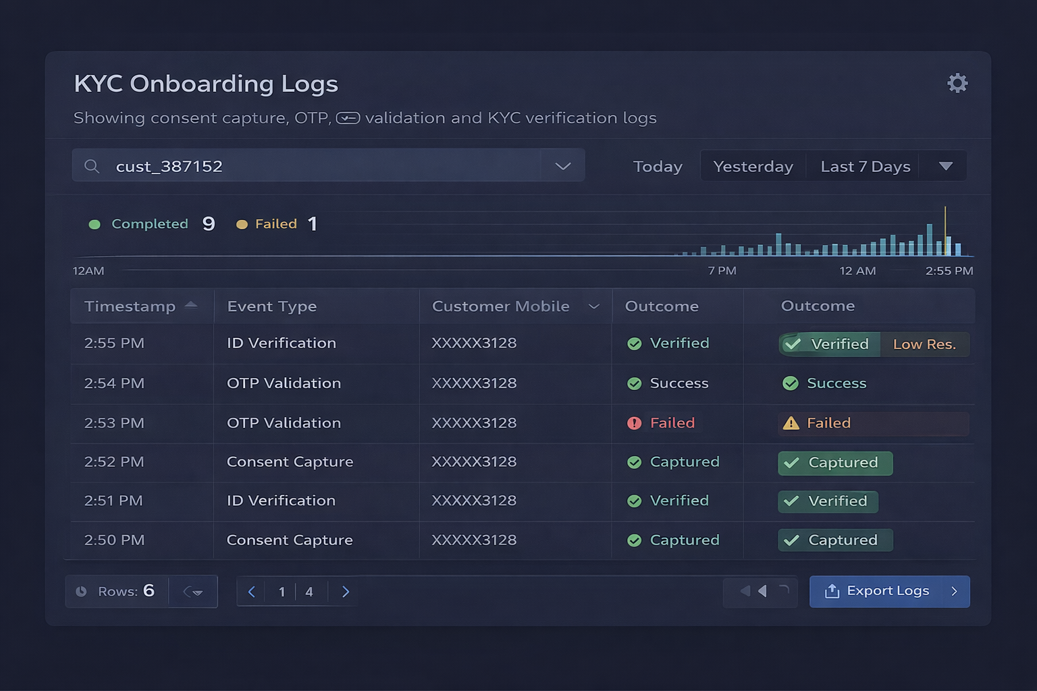
Task: Click the 2:53 PM timestamp cell
Action: tap(114, 423)
